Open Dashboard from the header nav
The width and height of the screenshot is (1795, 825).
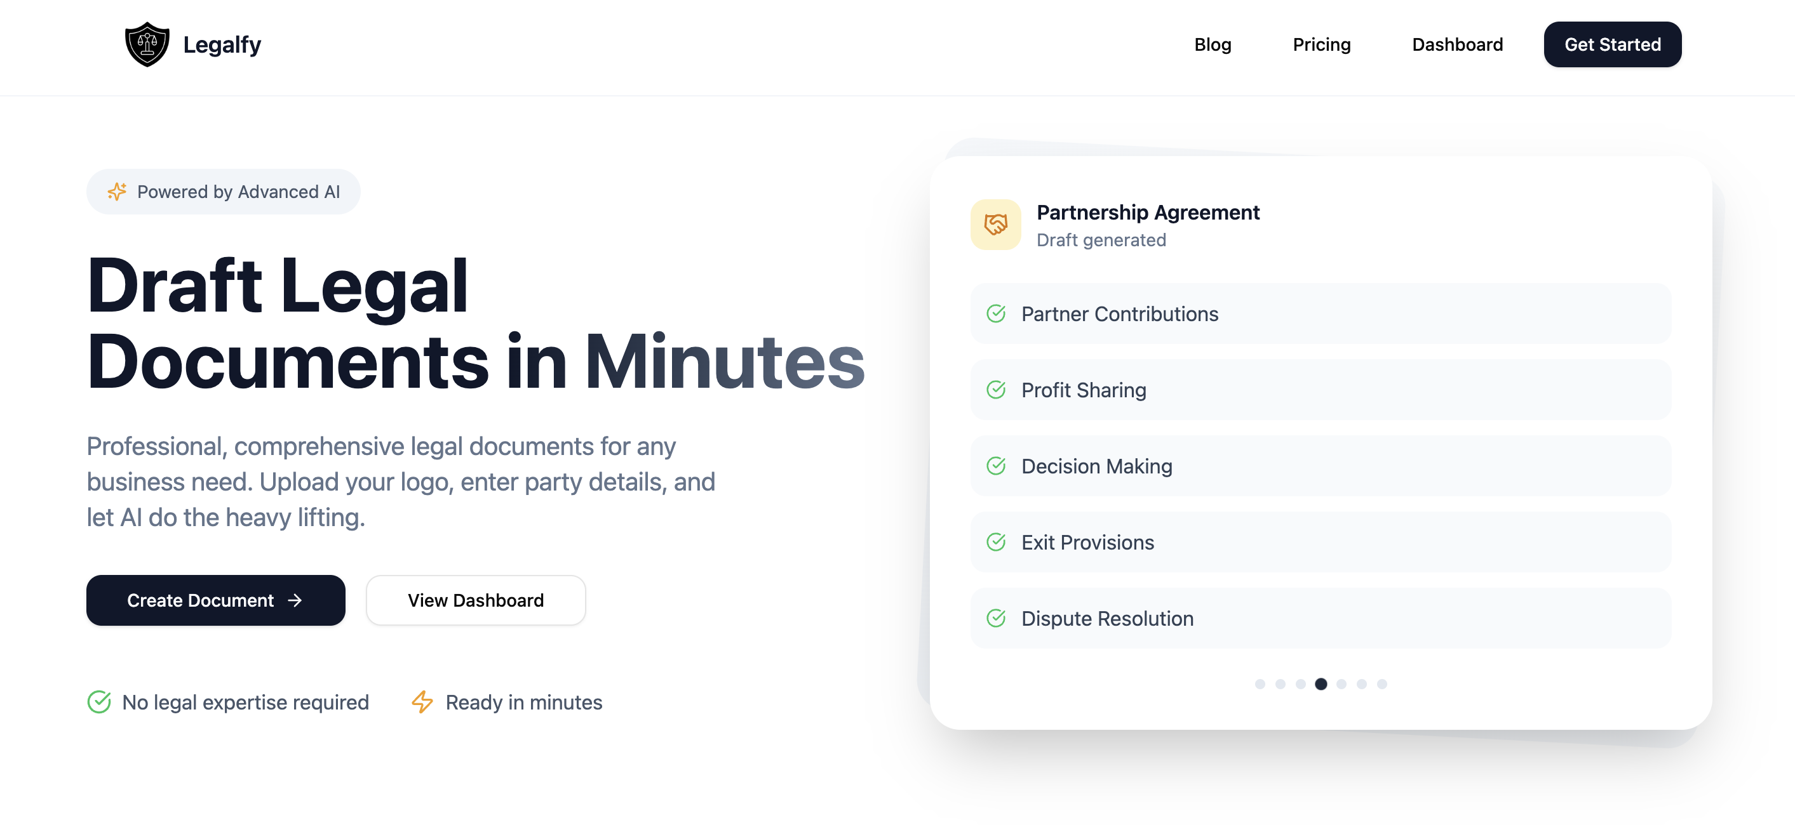click(1457, 44)
